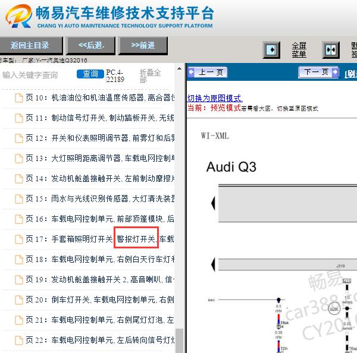Click document icon for page 21
Viewport: 357px width, 353px height.
[19, 320]
